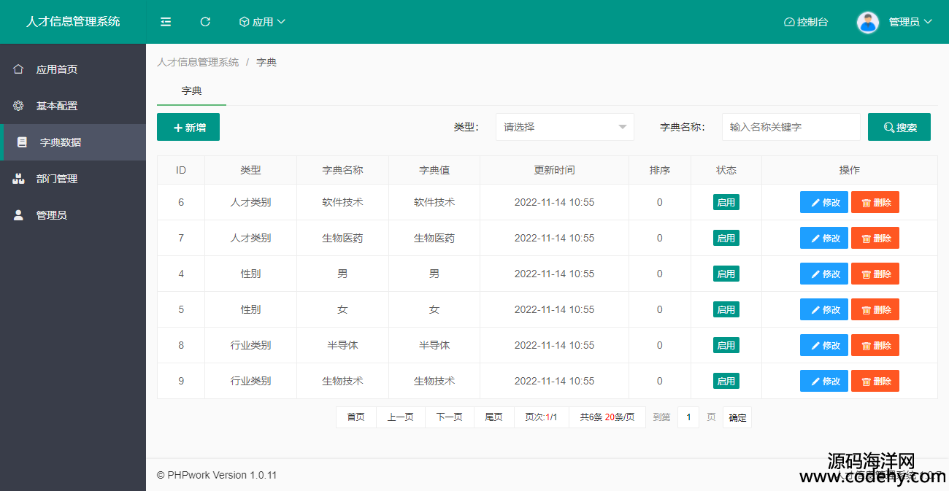The height and width of the screenshot is (491, 949).
Task: Select the 字典 tab
Action: point(191,91)
